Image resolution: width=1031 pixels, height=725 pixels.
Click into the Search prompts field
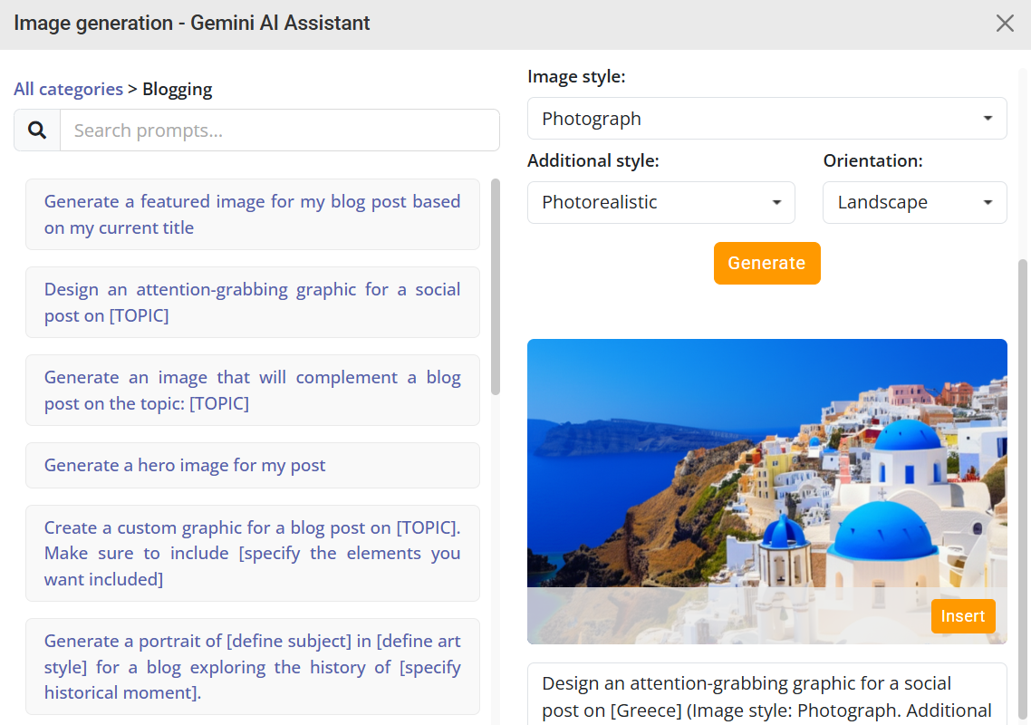[279, 130]
